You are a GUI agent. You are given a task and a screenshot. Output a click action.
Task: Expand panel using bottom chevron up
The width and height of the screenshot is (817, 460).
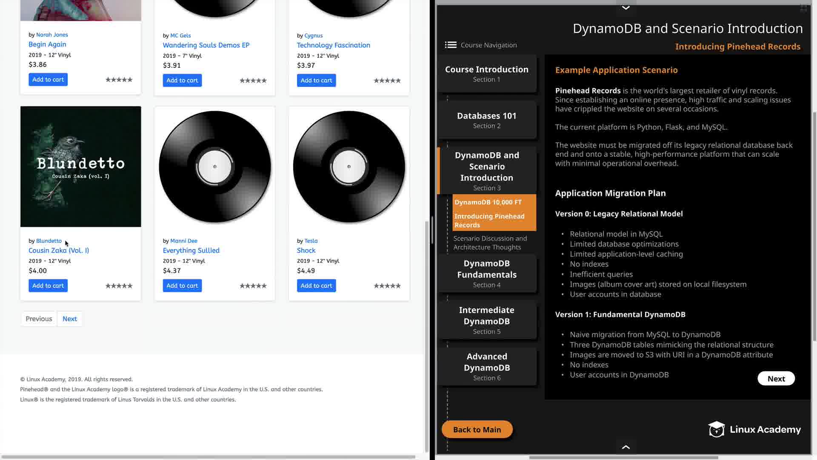coord(626,447)
